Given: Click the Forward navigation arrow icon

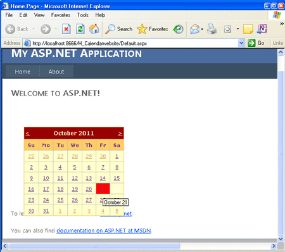Looking at the screenshot, I should [x=46, y=29].
